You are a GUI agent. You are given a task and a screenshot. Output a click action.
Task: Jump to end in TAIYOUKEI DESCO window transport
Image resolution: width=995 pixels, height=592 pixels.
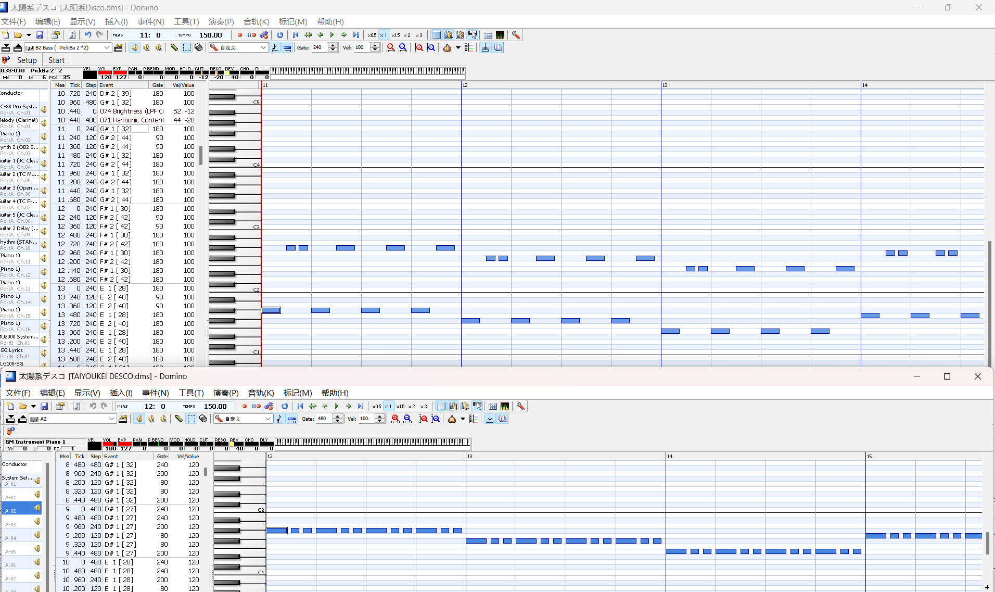tap(361, 406)
